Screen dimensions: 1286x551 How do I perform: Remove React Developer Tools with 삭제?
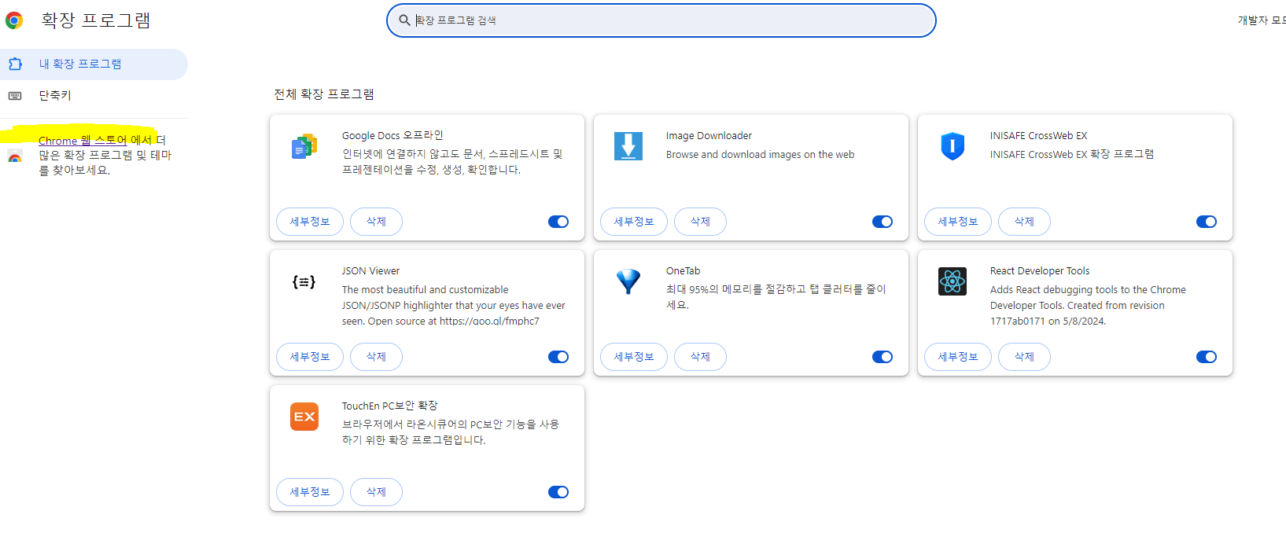[1024, 357]
